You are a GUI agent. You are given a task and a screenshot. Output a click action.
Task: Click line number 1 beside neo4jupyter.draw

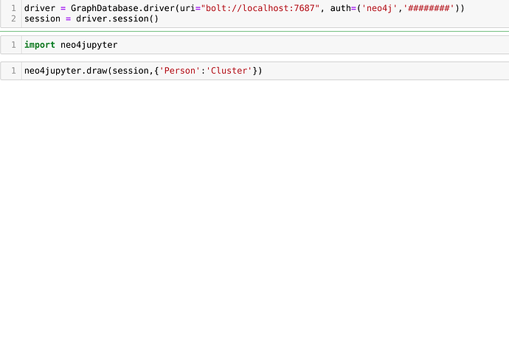coord(13,71)
